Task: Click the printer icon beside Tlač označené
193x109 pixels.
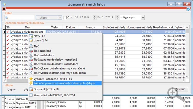Action: [31, 51]
